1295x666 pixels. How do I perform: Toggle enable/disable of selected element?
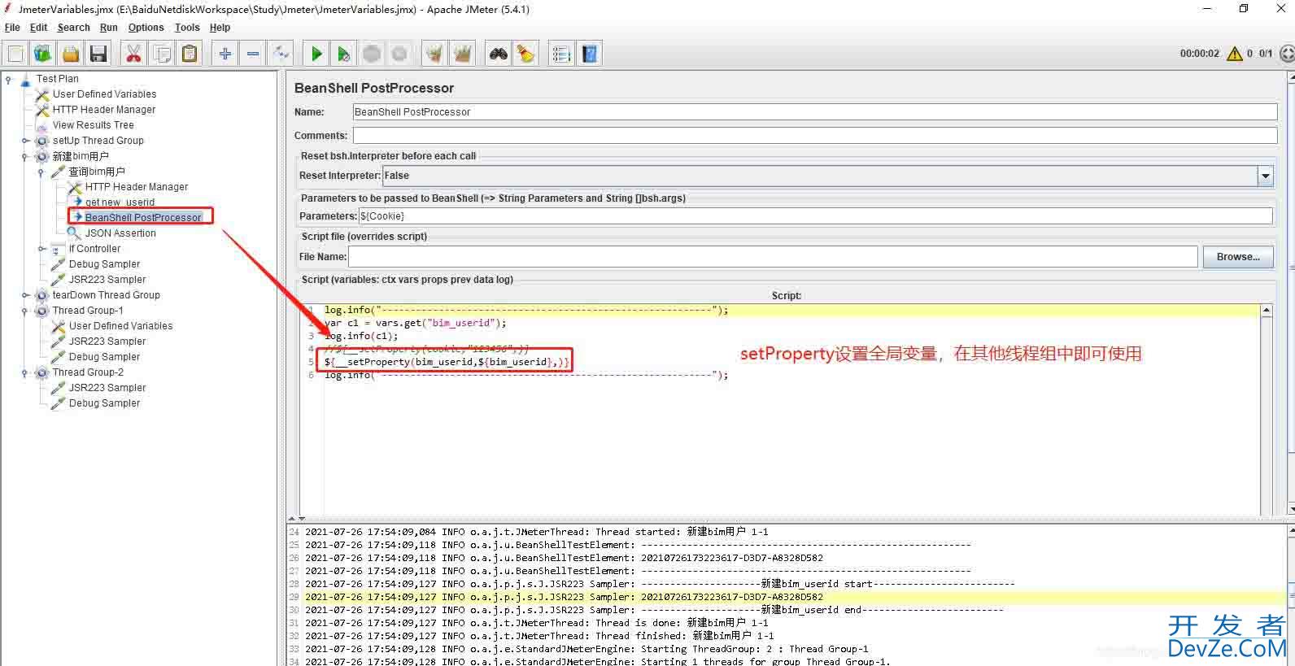[281, 54]
